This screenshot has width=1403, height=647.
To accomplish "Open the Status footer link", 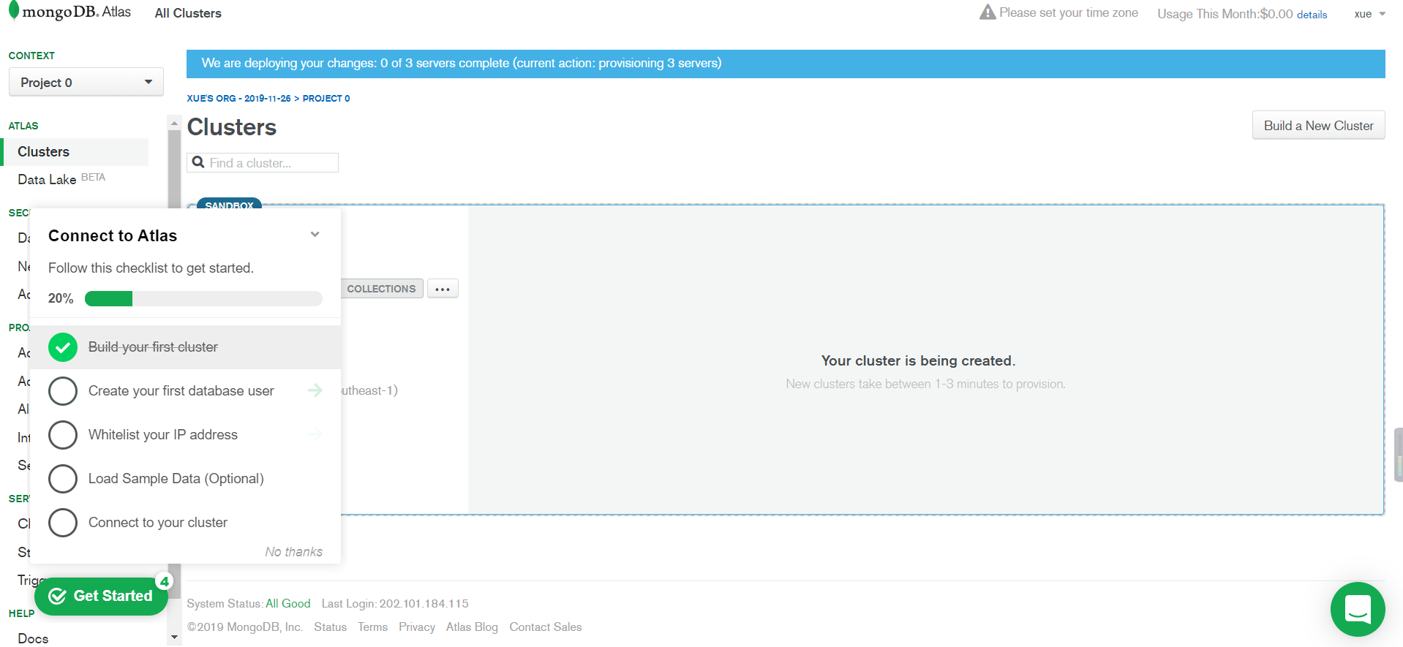I will (x=331, y=627).
